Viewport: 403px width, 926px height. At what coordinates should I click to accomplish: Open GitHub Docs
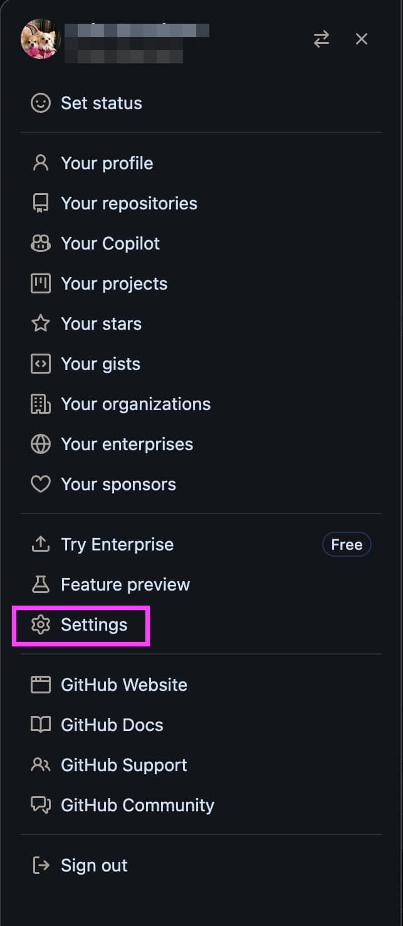(x=112, y=725)
